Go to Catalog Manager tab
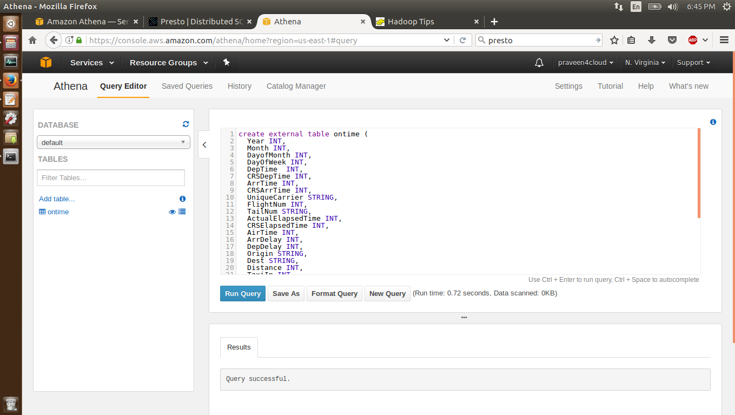 (296, 86)
